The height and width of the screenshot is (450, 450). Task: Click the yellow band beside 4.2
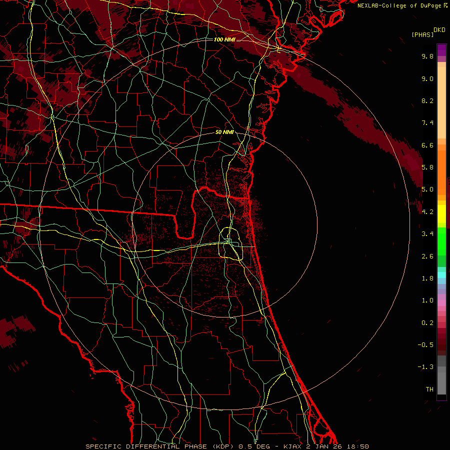441,214
